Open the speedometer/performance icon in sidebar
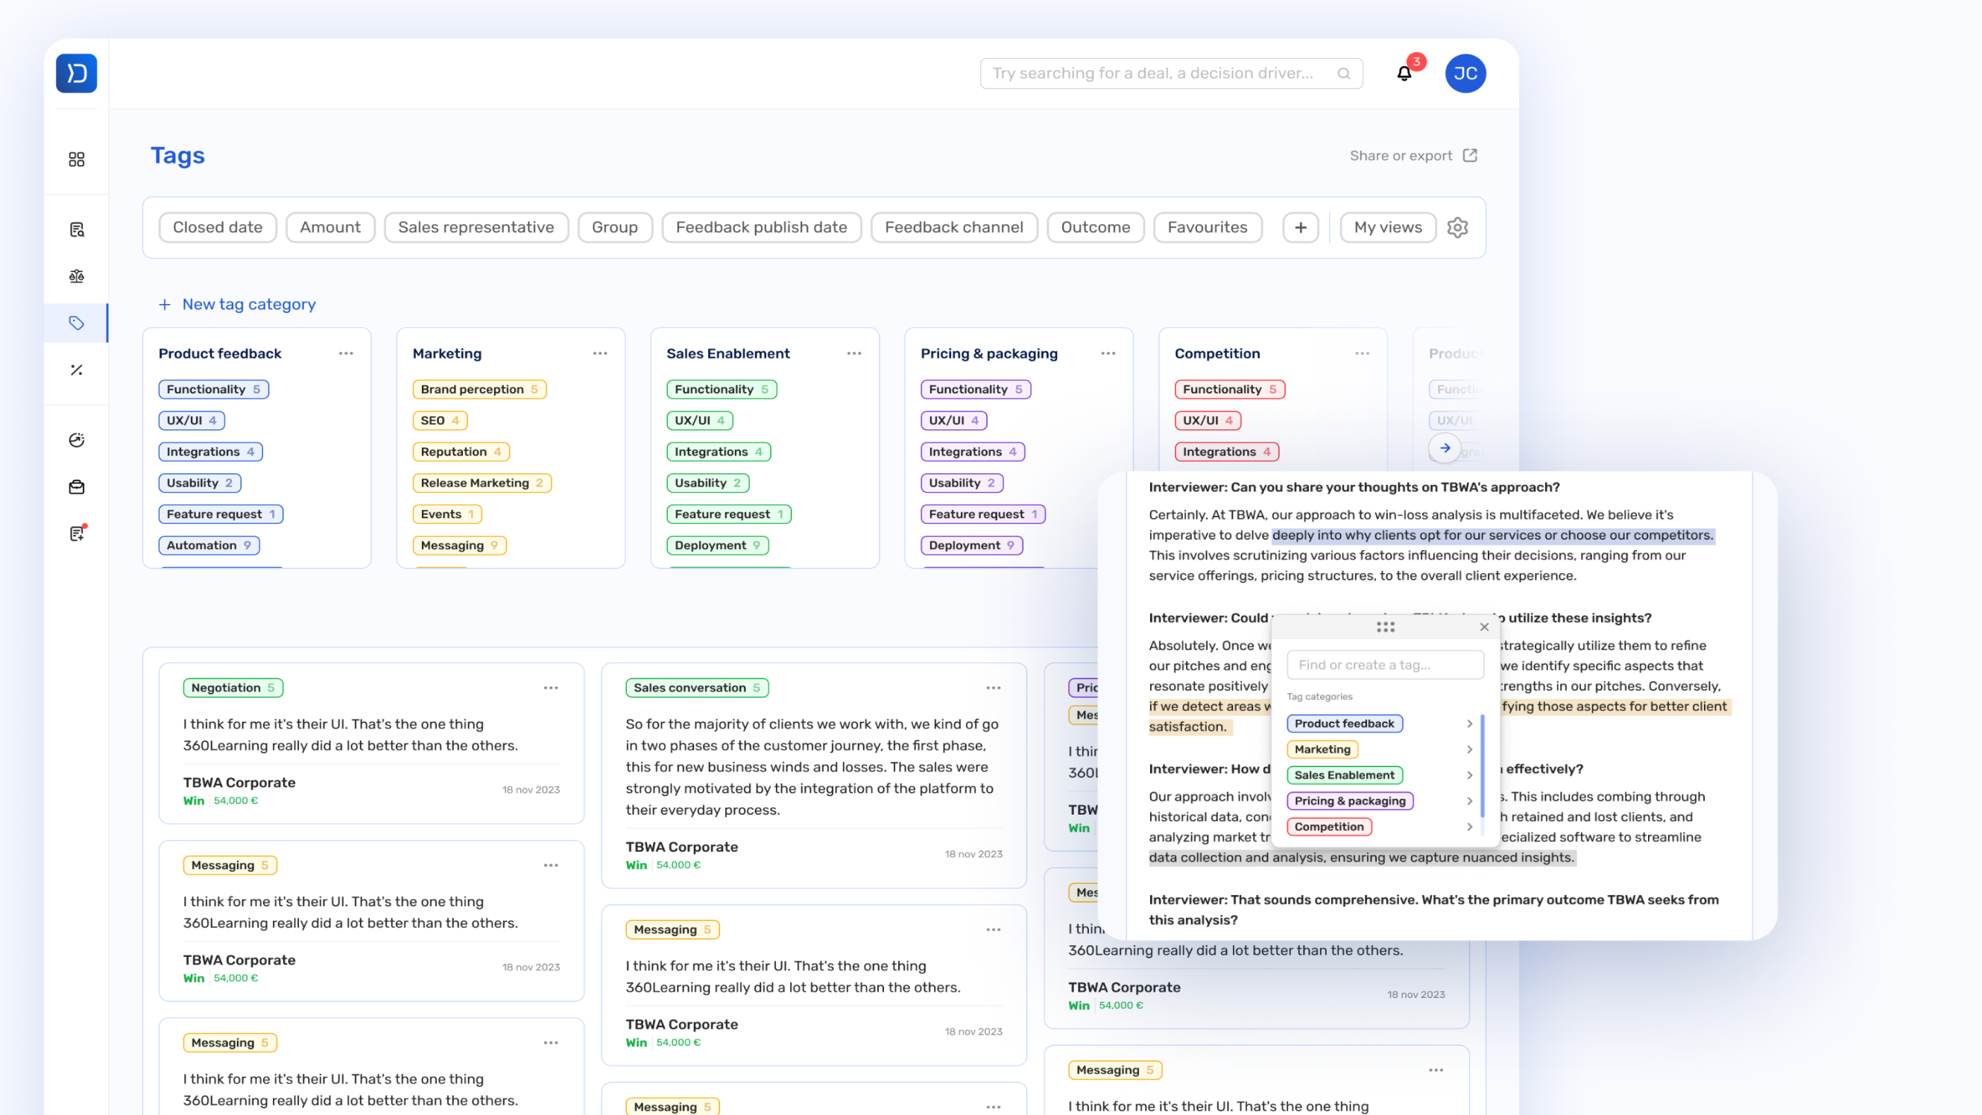Viewport: 1982px width, 1115px height. pyautogui.click(x=76, y=440)
